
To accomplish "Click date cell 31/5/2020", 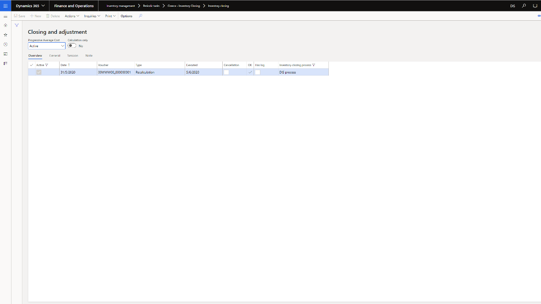I will (x=78, y=72).
